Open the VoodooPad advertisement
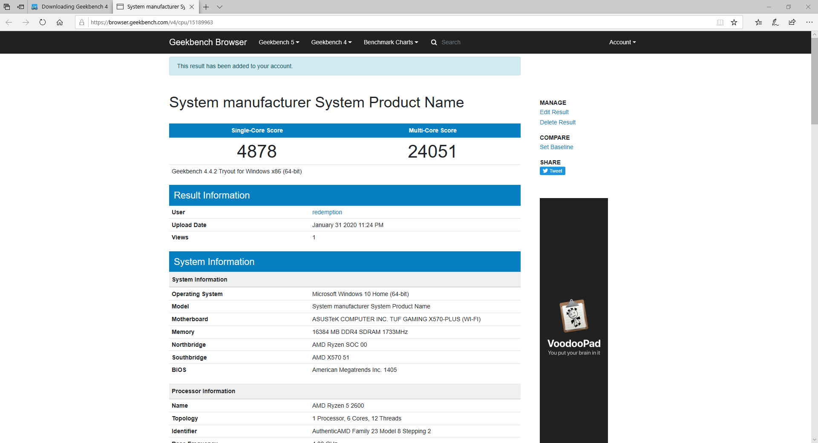This screenshot has width=818, height=443. tap(573, 320)
